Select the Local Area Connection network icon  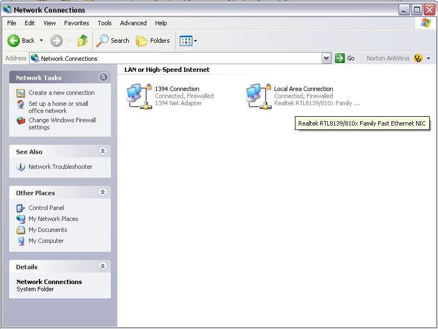259,96
